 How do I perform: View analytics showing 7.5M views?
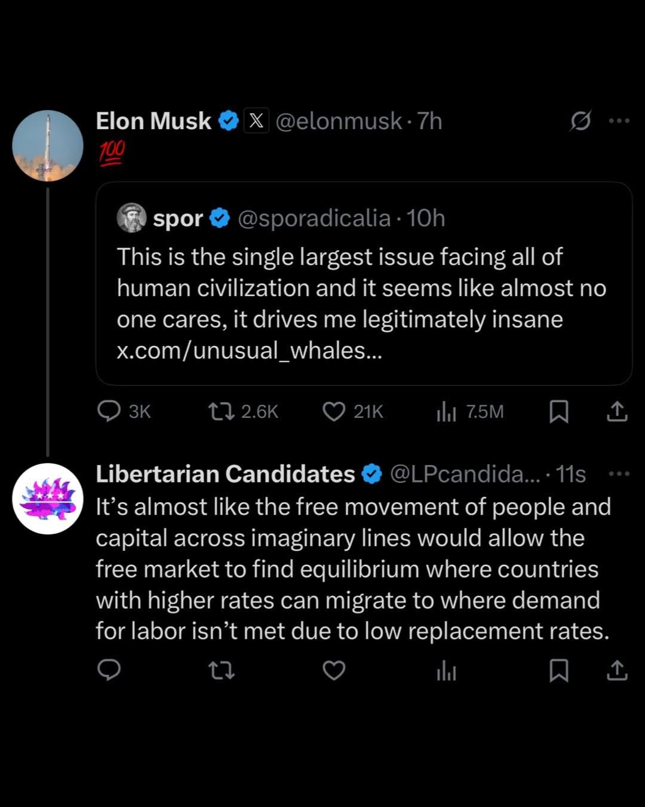[446, 411]
